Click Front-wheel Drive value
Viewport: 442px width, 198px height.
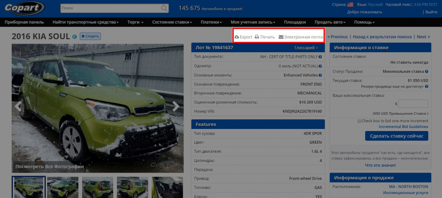(x=305, y=179)
